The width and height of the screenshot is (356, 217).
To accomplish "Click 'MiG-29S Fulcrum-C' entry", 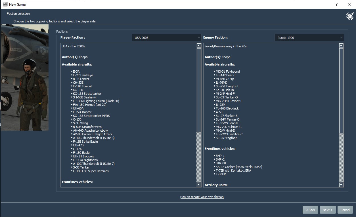I will pyautogui.click(x=229, y=127).
